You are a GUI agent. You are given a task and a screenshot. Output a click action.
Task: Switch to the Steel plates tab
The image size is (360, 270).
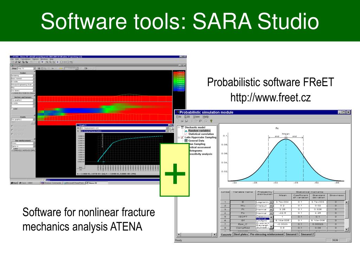click(241, 234)
